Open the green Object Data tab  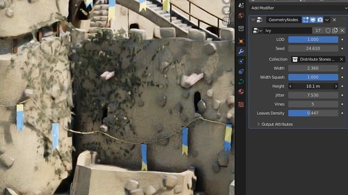[x=241, y=81]
